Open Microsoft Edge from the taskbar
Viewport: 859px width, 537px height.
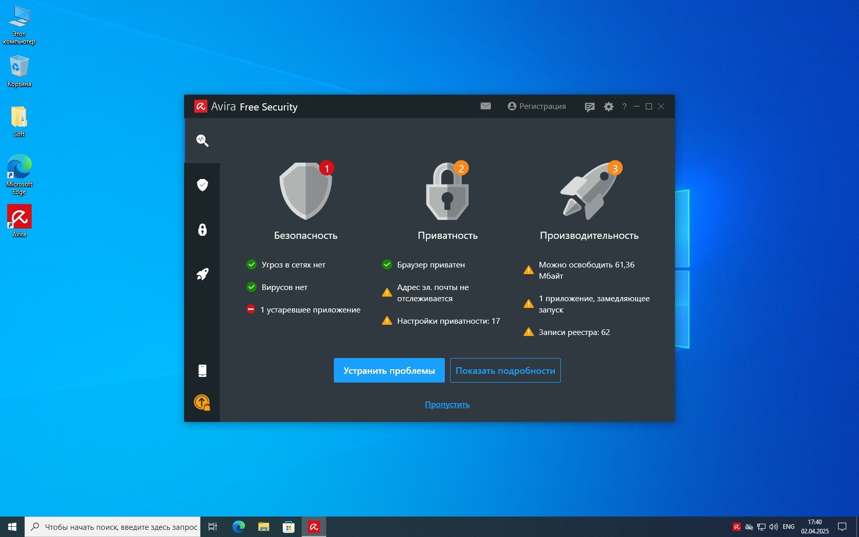pos(239,527)
